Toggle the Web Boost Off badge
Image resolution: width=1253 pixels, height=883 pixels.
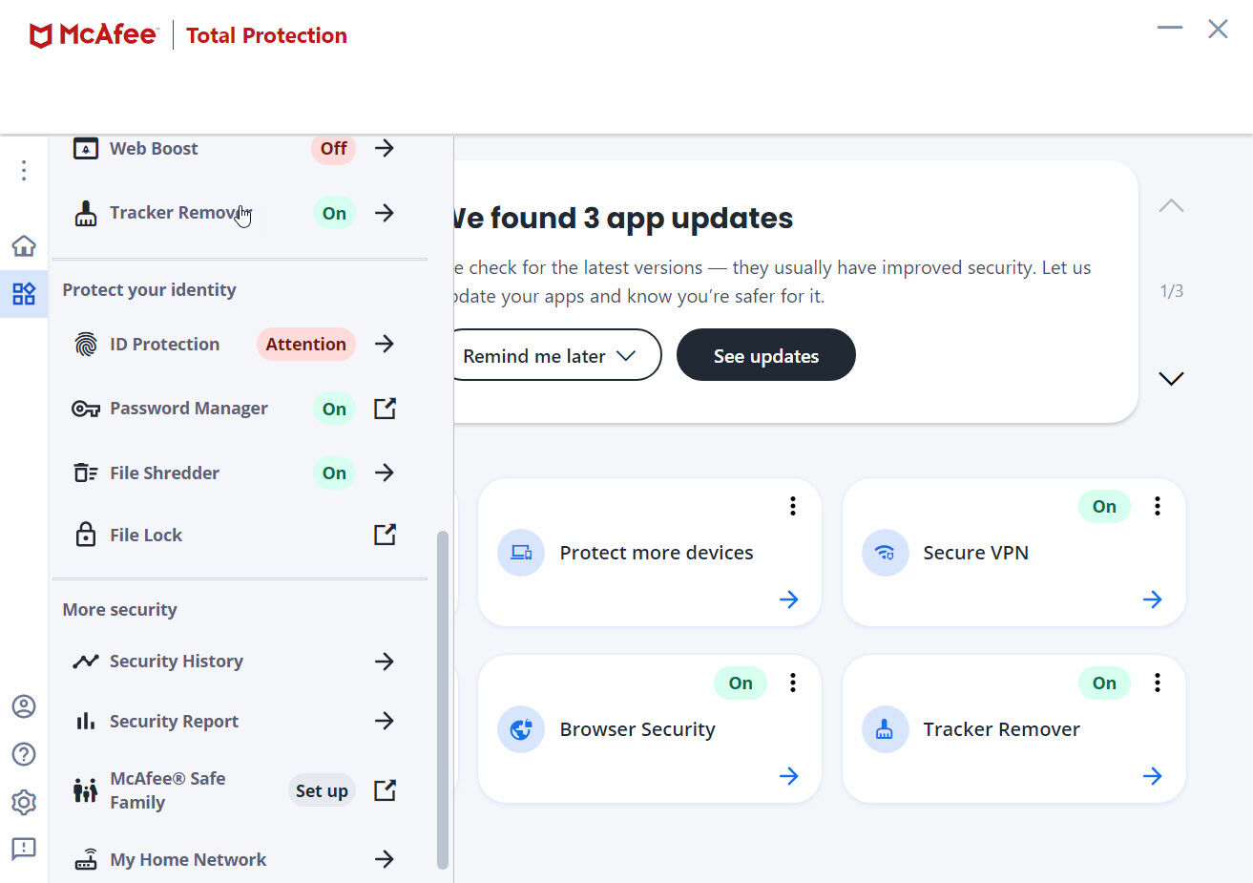tap(334, 149)
